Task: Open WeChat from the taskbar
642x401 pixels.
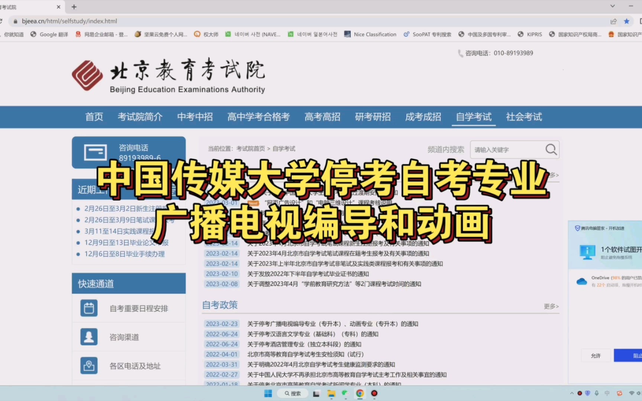Action: click(x=345, y=394)
